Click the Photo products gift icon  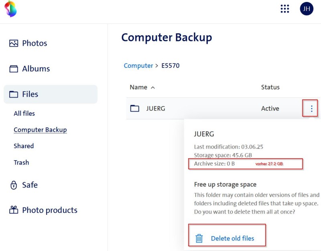click(x=14, y=210)
